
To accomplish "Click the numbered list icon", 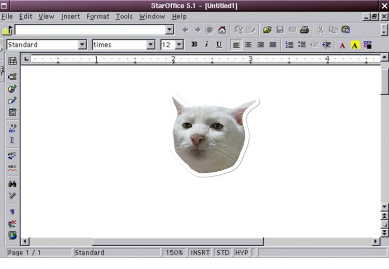I will click(289, 44).
